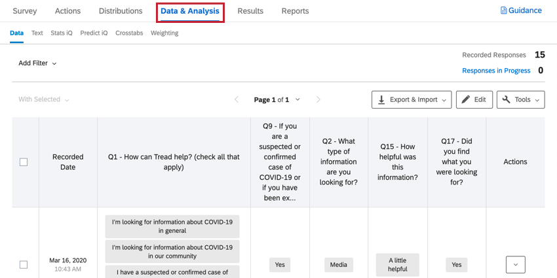Screen dimensions: 557x278
Task: Open the Crosstabs sub-tab
Action: [129, 33]
